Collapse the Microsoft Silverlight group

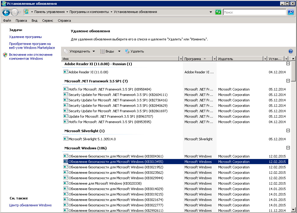[288, 131]
